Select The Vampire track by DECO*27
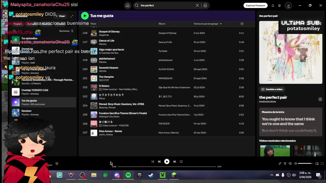Image resolution: width=326 pixels, height=183 pixels. (x=167, y=78)
